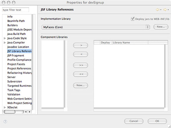Select Java Build Path item
This screenshot has width=171, height=128.
pos(16,34)
